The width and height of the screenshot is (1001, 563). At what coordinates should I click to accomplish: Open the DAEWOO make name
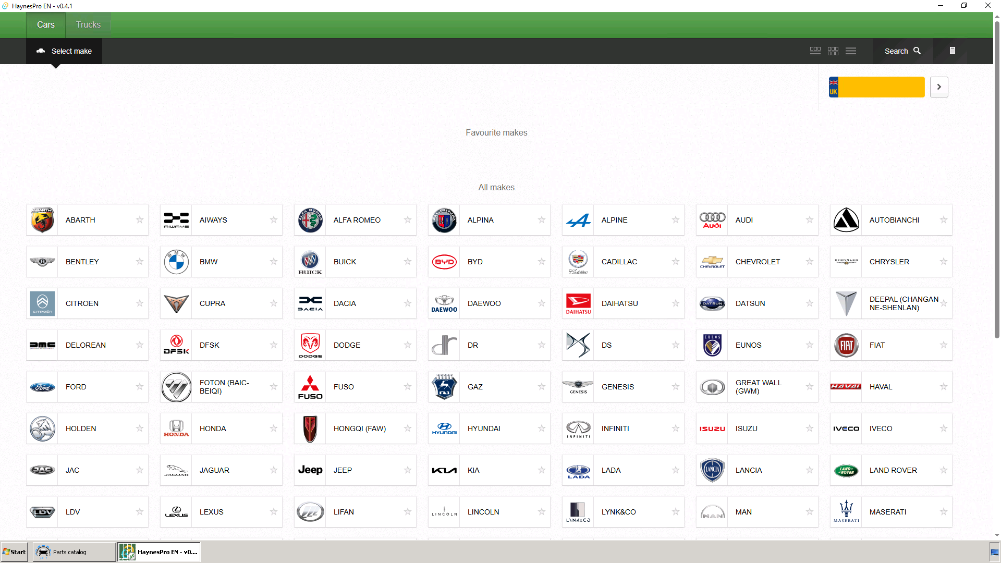pos(484,303)
